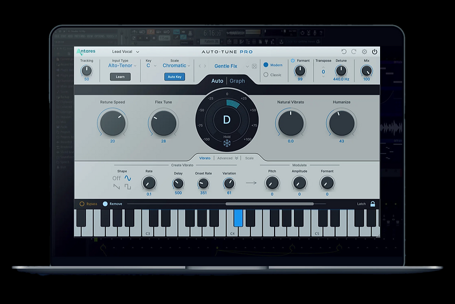Image resolution: width=455 pixels, height=304 pixels.
Task: Click the Redo arrow icon in header
Action: click(x=354, y=51)
